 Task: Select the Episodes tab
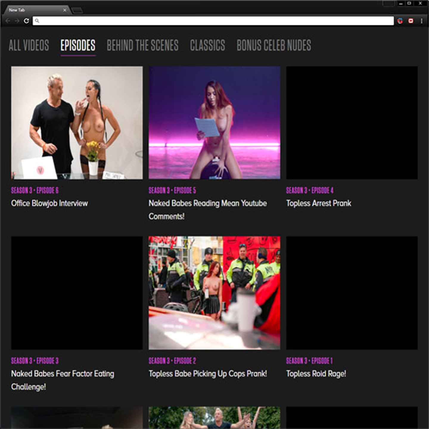click(78, 46)
